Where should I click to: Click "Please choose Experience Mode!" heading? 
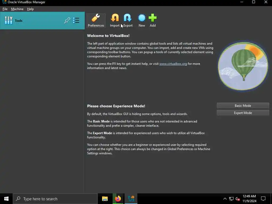coord(116,106)
